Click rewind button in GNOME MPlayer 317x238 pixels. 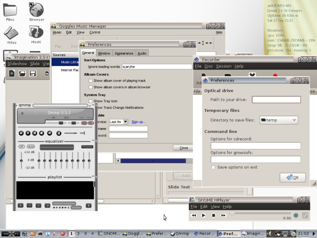[x=194, y=215]
